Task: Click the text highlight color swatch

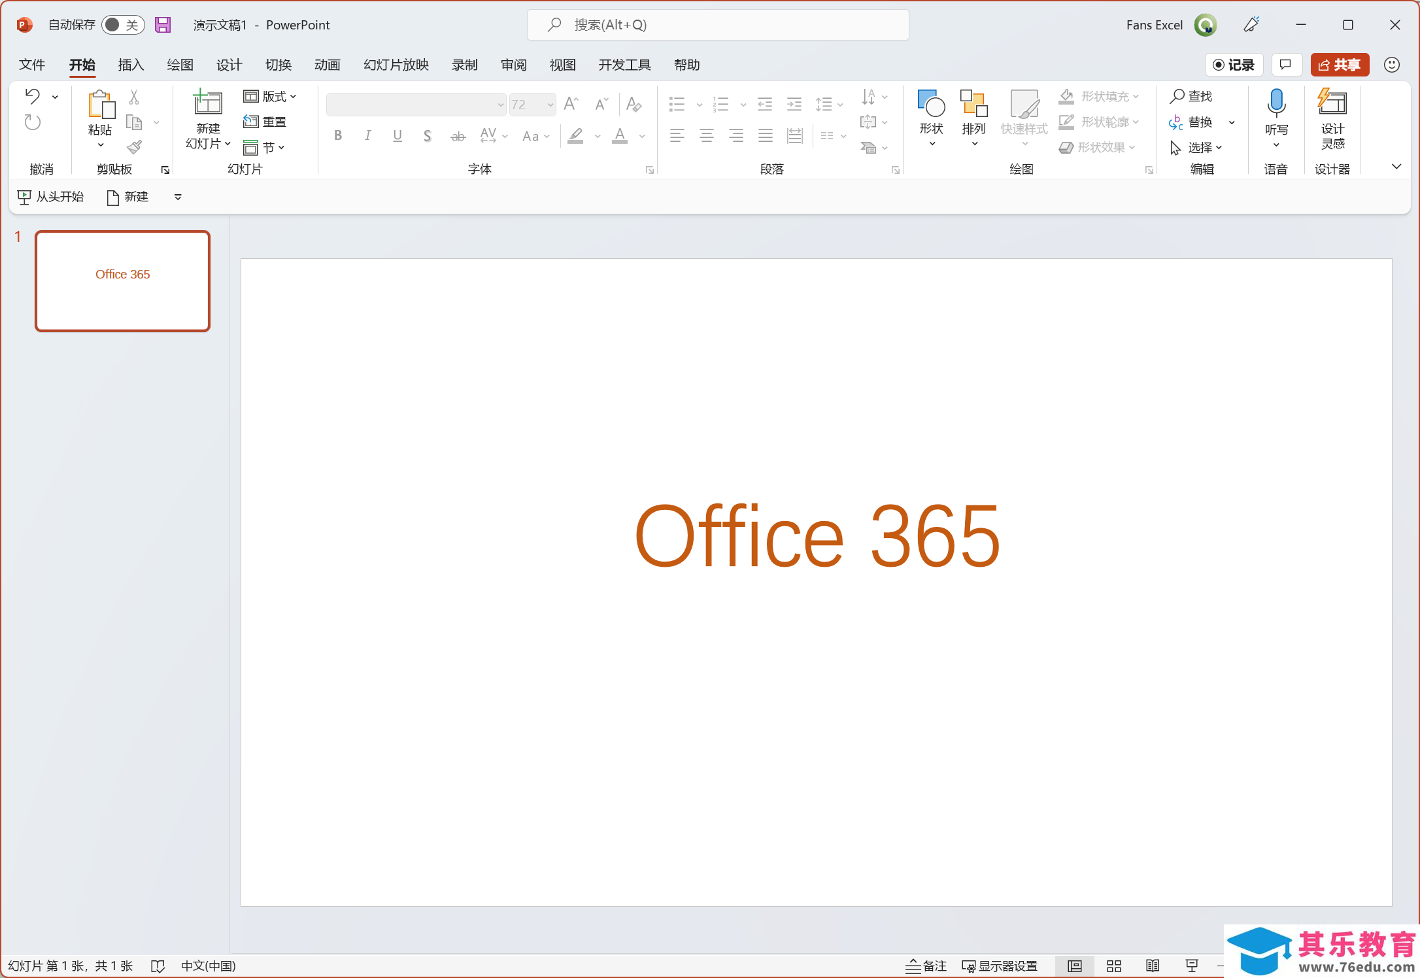Action: click(x=575, y=136)
